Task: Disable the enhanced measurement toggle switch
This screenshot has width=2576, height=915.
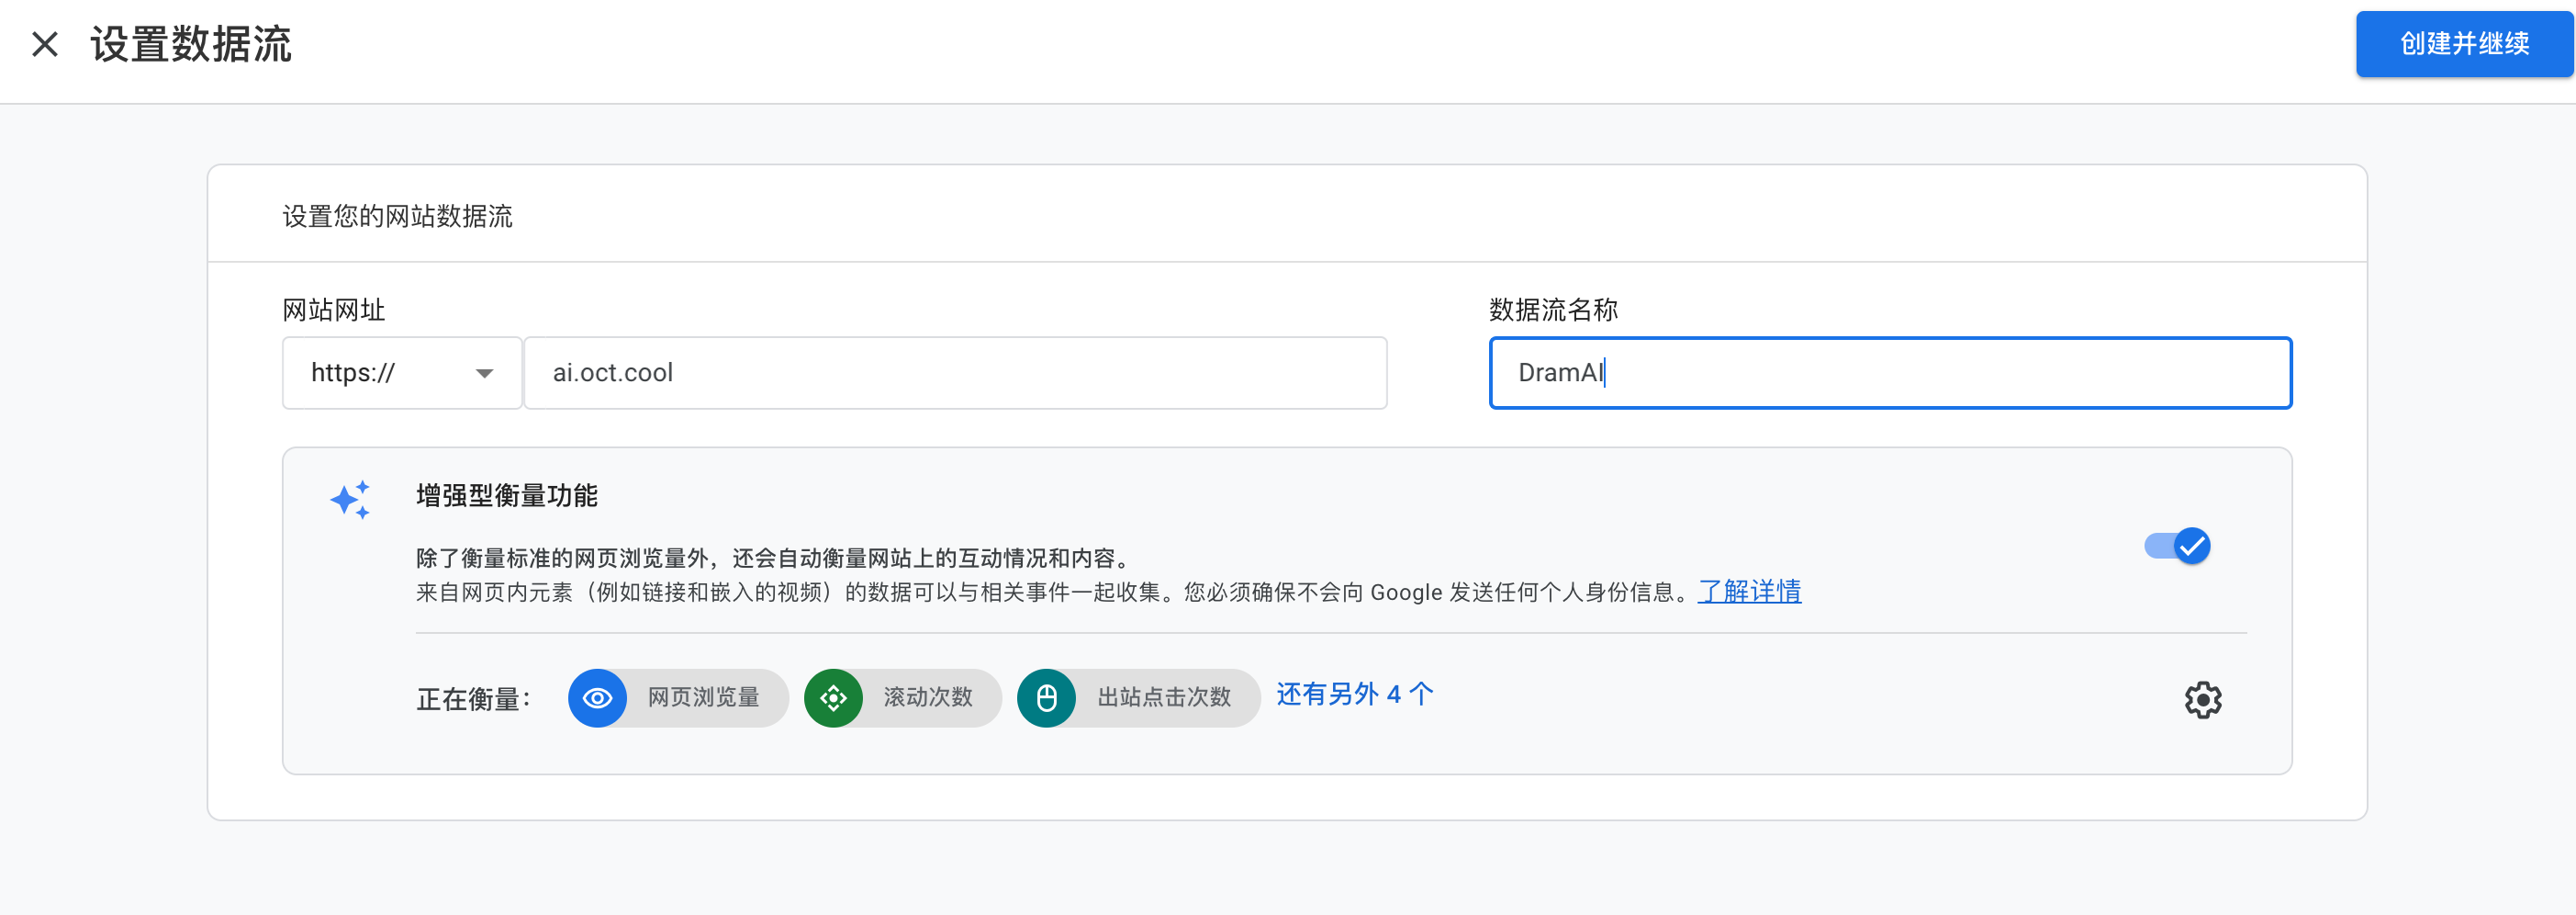Action: click(2178, 546)
